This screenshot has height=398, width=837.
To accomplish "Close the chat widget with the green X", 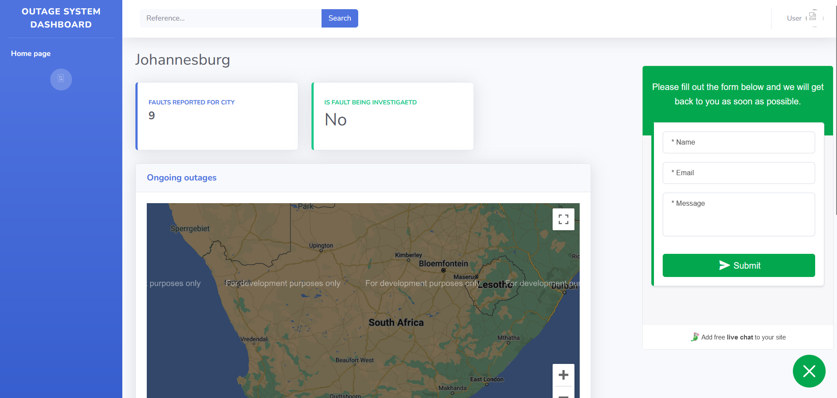I will (x=809, y=371).
